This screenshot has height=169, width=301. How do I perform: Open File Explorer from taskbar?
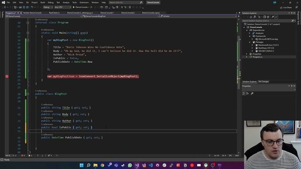95,165
